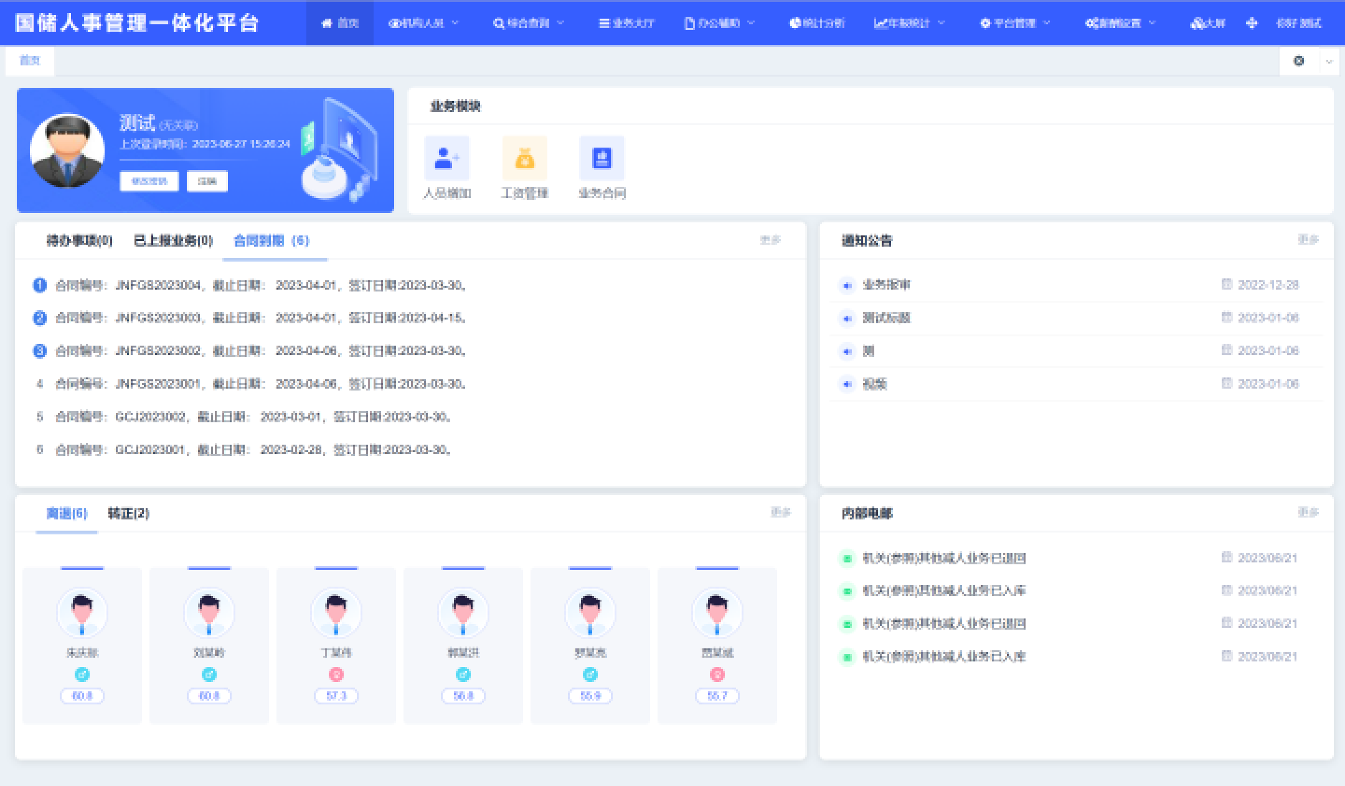Expand the 平台管理 dropdown menu
The width and height of the screenshot is (1345, 786).
point(1015,23)
